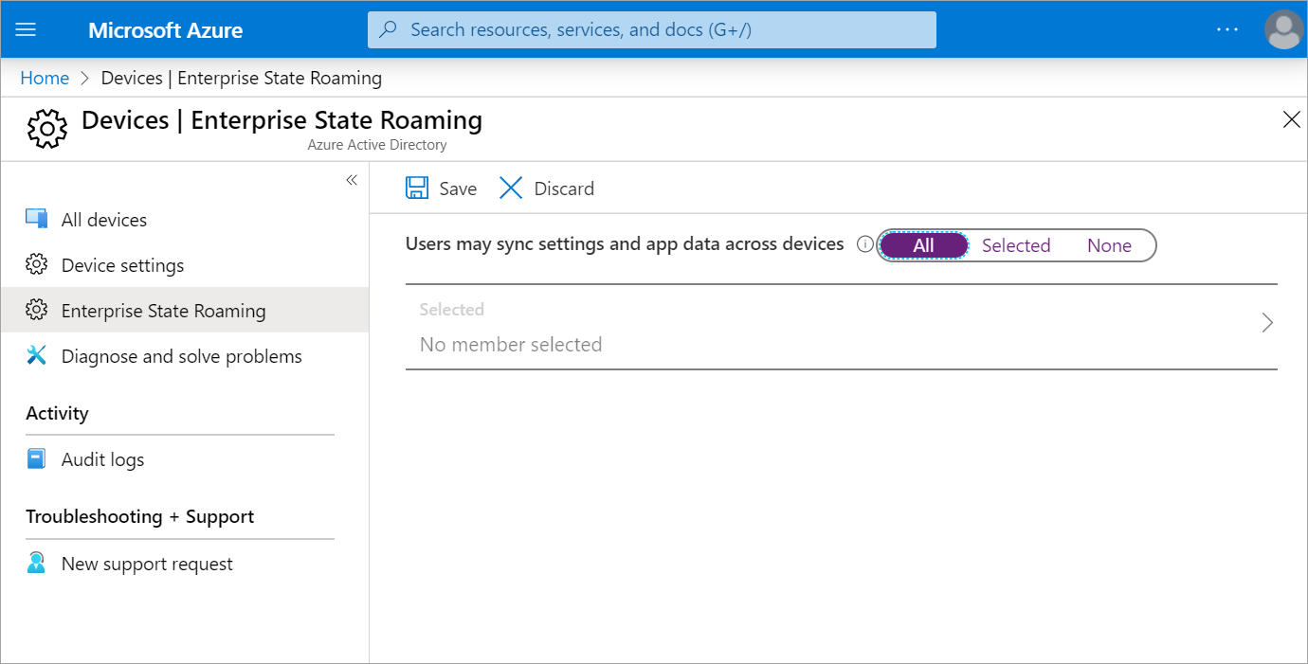
Task: Click the Azure Active Directory subtitle
Action: (377, 145)
